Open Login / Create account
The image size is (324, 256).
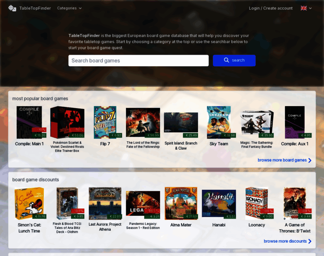coord(271,8)
